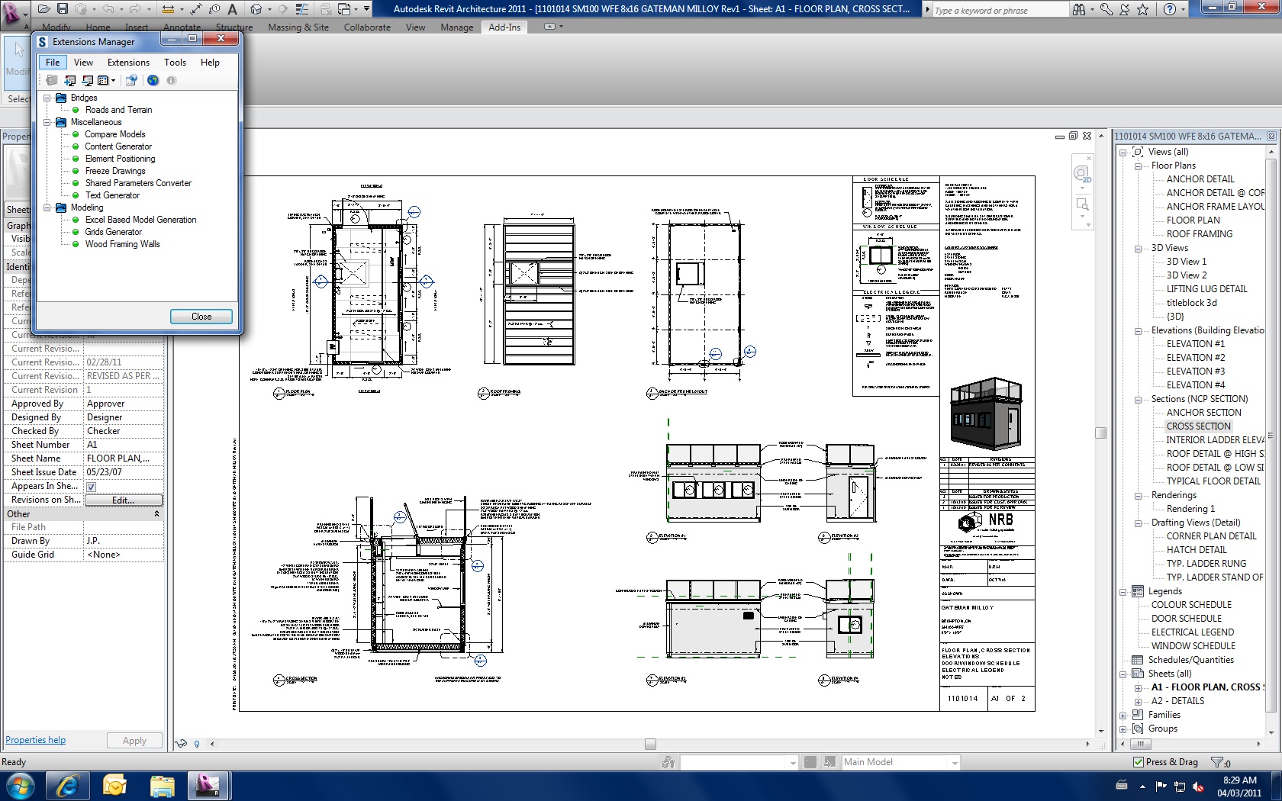Screen dimensions: 1282x801
Task: Toggle the Press & Drag checkbox
Action: pyautogui.click(x=1139, y=762)
